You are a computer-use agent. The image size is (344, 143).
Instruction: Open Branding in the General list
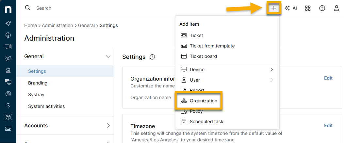[38, 83]
